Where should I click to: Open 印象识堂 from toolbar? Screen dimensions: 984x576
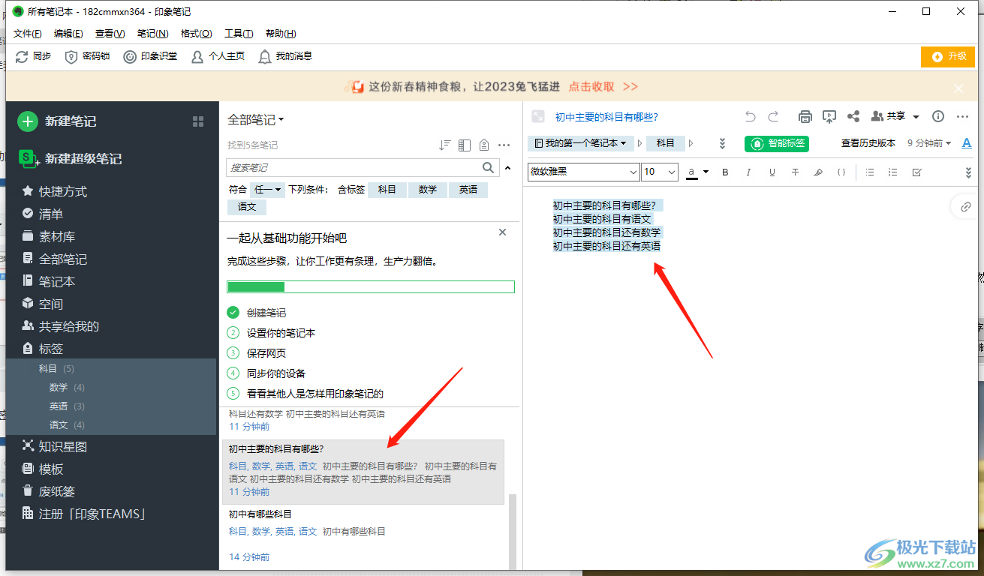(150, 56)
